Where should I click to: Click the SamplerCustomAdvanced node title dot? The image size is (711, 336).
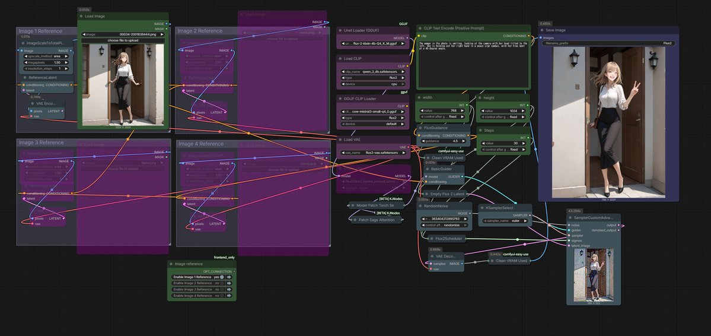click(570, 217)
